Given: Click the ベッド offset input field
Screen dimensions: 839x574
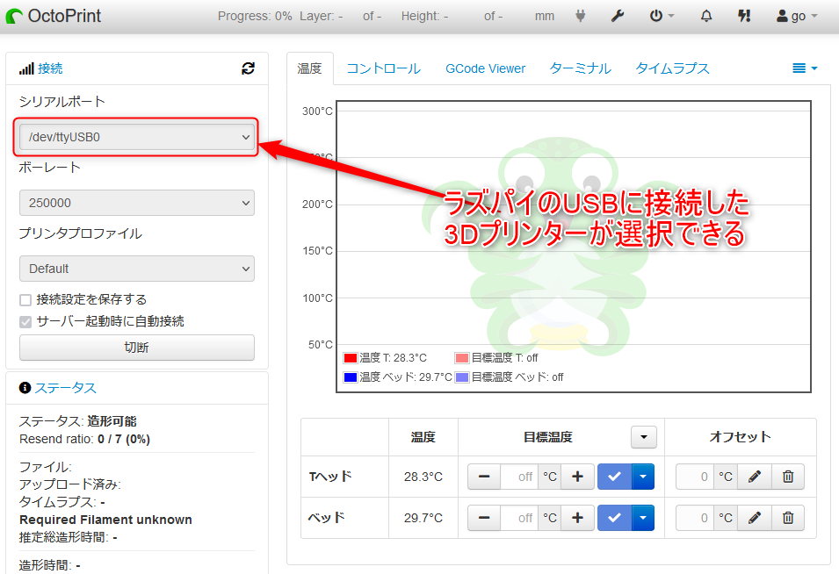Looking at the screenshot, I should point(695,517).
